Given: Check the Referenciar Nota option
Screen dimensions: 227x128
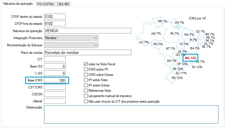Looking at the screenshot, I should point(86,91).
